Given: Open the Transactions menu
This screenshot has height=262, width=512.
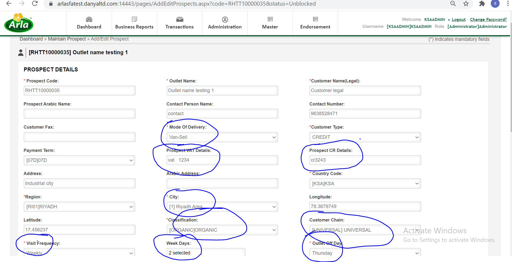Looking at the screenshot, I should [x=180, y=23].
